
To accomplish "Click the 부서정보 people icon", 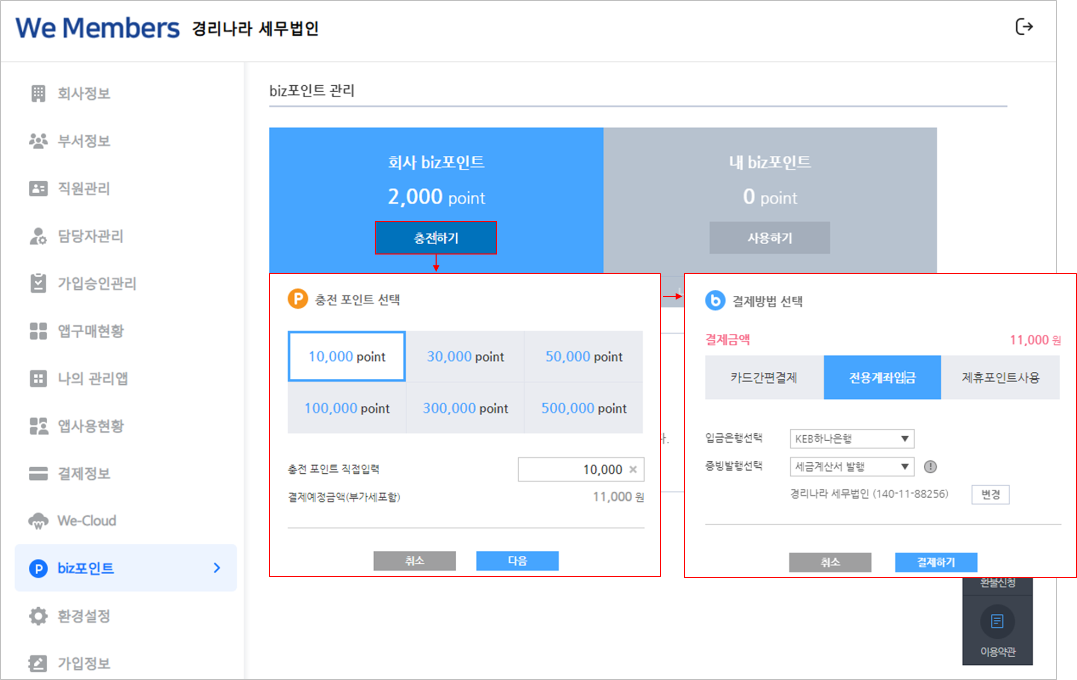I will click(38, 141).
